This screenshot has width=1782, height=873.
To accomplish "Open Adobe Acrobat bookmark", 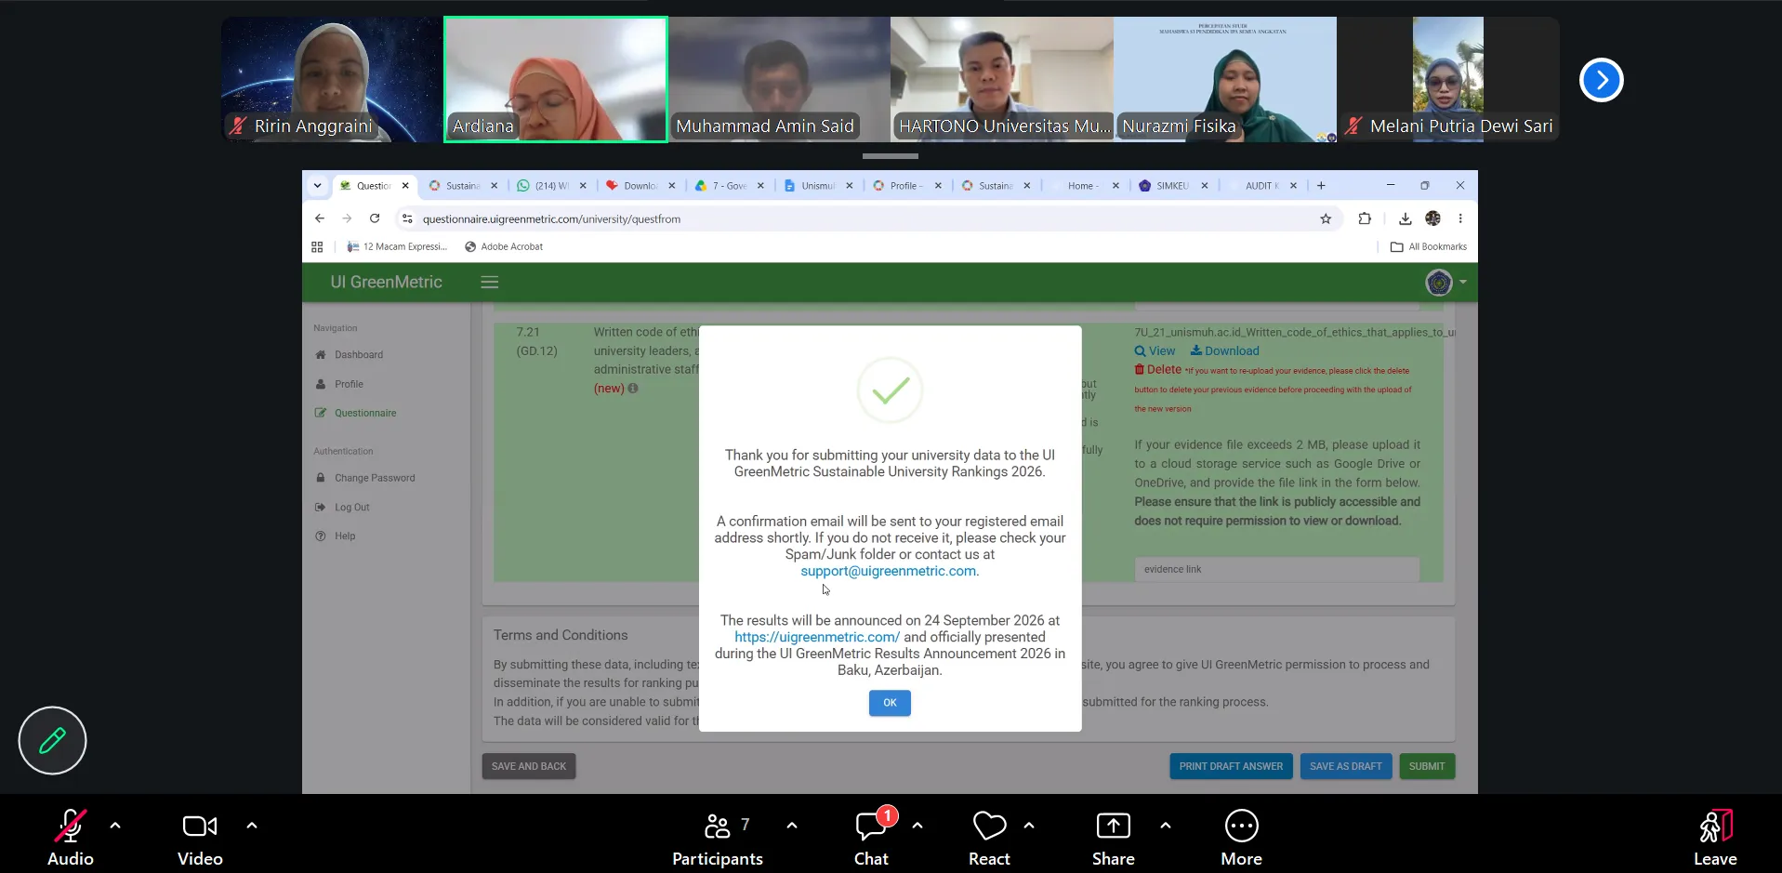I will (503, 246).
